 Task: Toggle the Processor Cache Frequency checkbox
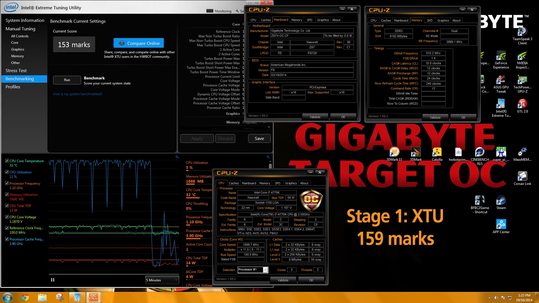pos(7,239)
